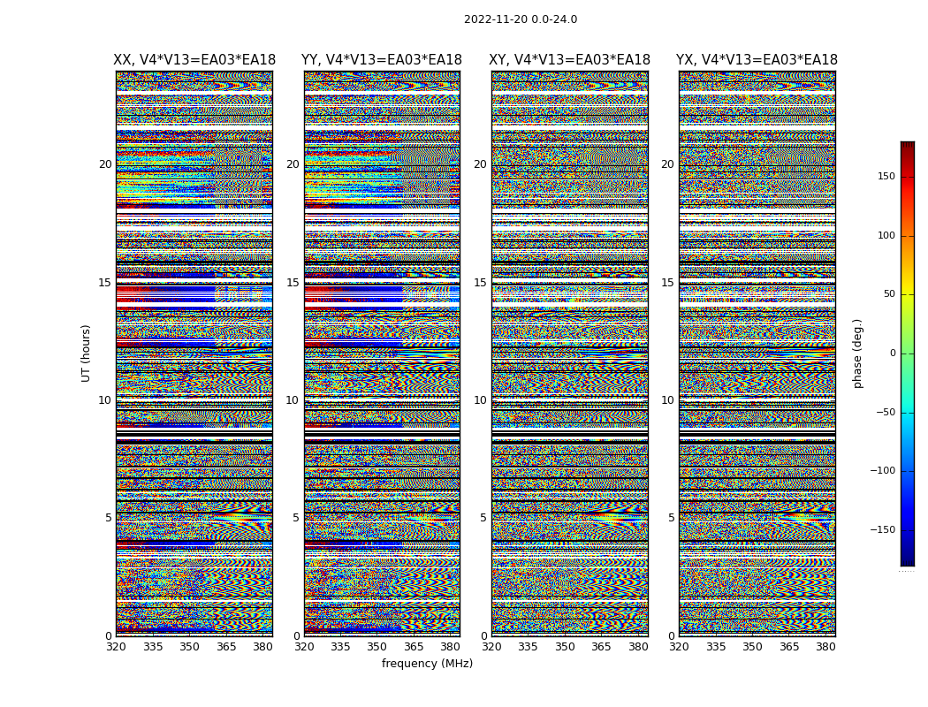928x707 pixels.
Task: Select the XY, V4*V13=EA03*EA18 panel title
Action: (569, 60)
